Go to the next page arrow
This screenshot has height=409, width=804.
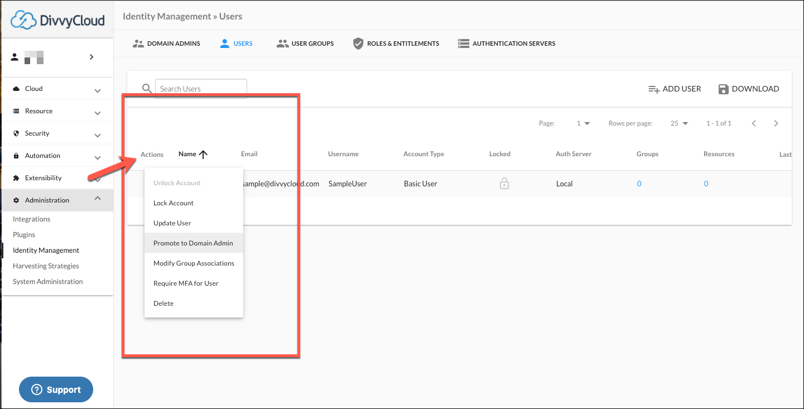tap(776, 123)
